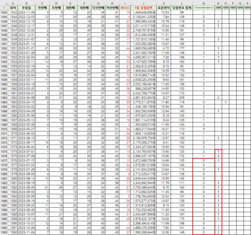
Task: Select column M header
Action: click(204, 3)
